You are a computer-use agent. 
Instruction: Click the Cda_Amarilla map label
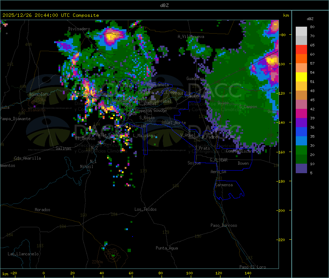point(27,158)
